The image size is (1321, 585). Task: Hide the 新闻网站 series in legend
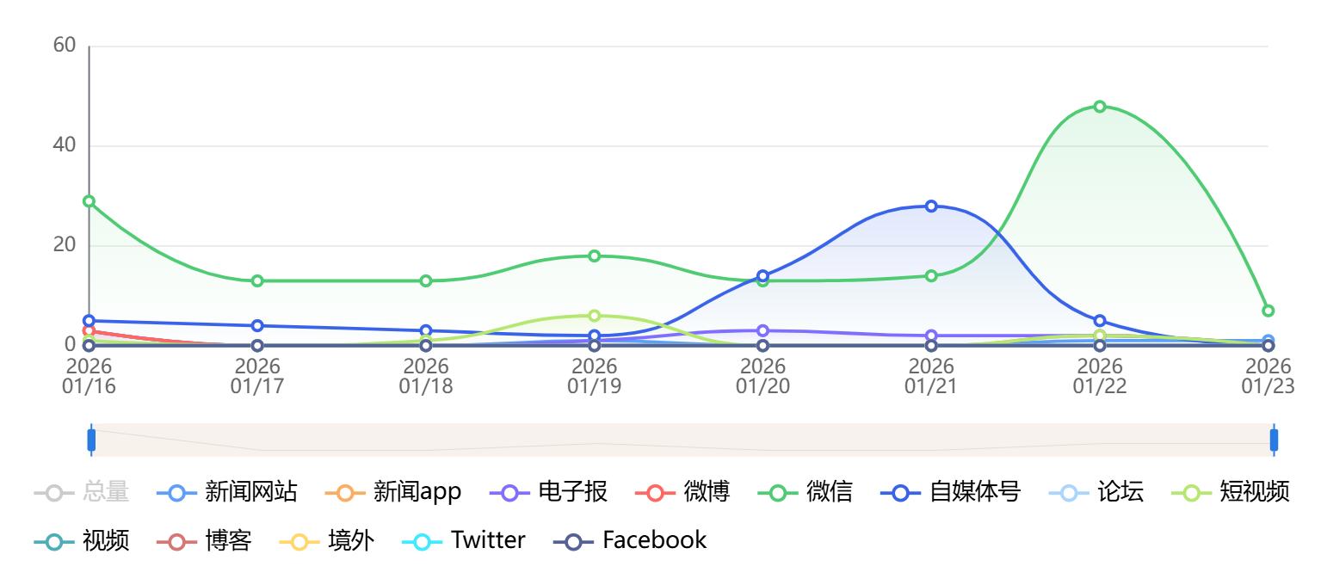[227, 492]
